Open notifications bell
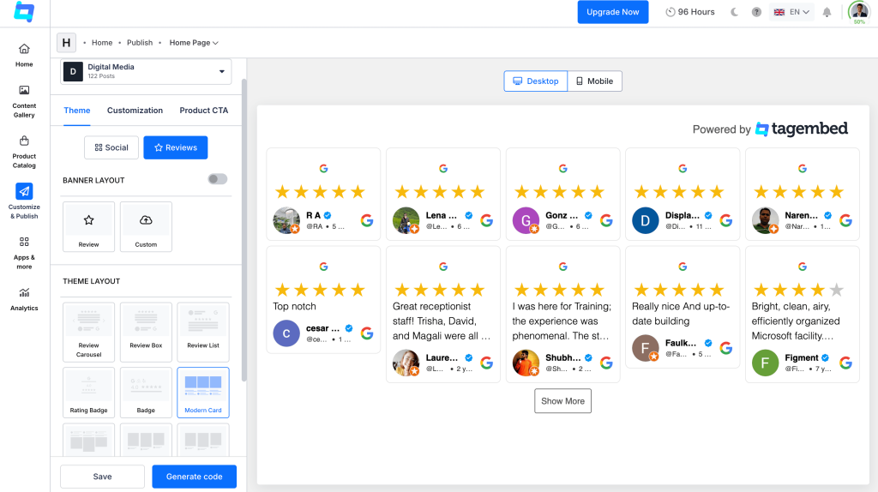 click(827, 12)
